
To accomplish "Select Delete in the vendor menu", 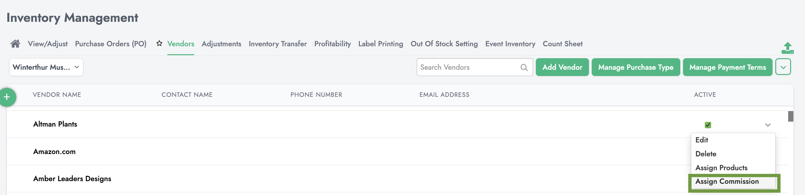I will click(706, 154).
